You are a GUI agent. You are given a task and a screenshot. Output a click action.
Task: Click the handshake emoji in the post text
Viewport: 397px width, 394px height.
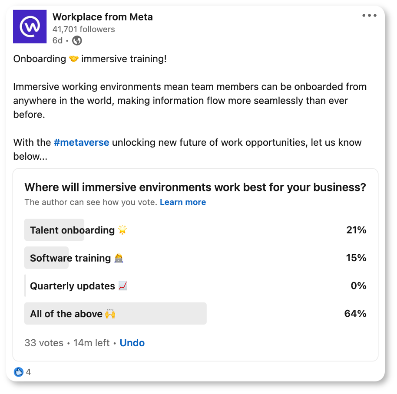[x=74, y=59]
